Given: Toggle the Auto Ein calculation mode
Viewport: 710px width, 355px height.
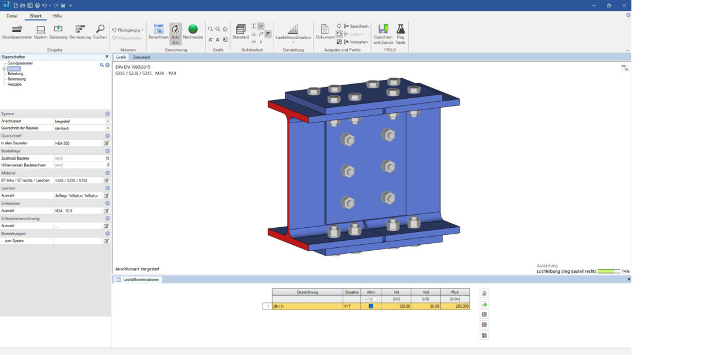Looking at the screenshot, I should pos(176,31).
